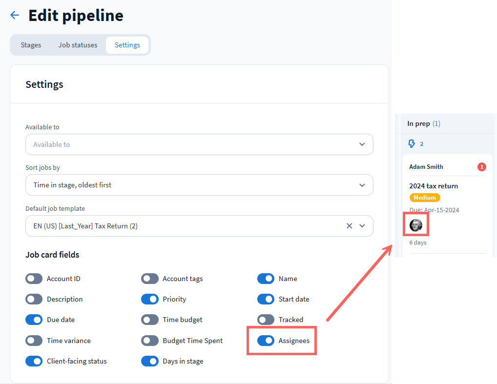This screenshot has height=384, width=497.
Task: Click the Adam Smith account name
Action: 426,167
